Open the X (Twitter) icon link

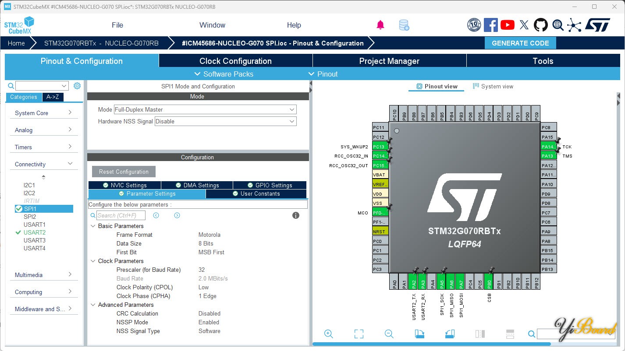(524, 25)
